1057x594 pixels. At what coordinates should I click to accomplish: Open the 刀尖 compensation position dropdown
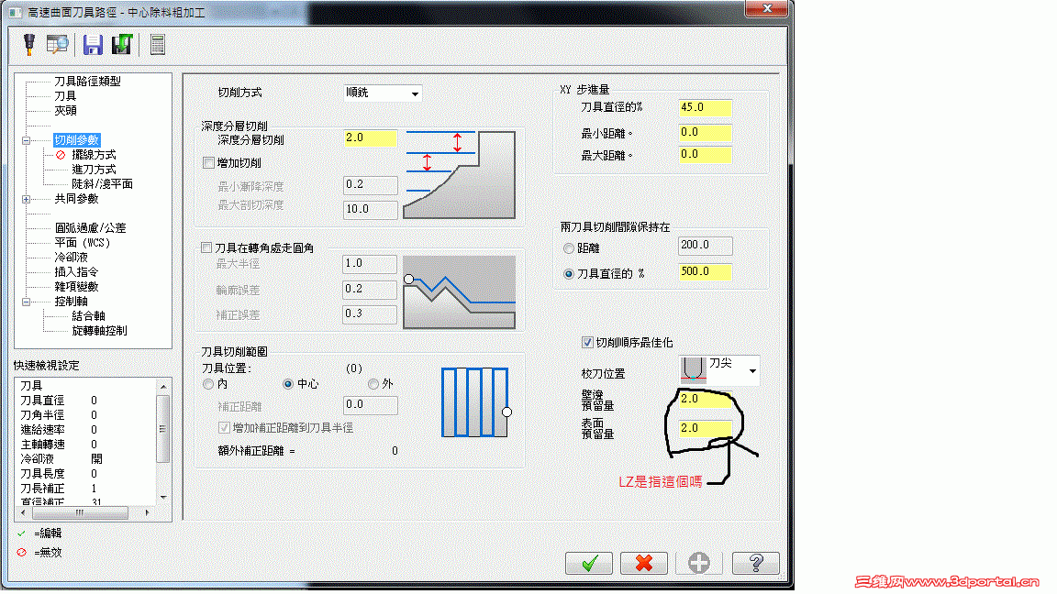point(751,369)
